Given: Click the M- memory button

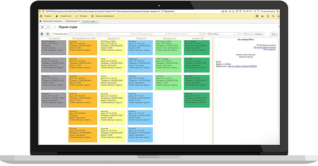Looking at the screenshot, I should 251,11.
